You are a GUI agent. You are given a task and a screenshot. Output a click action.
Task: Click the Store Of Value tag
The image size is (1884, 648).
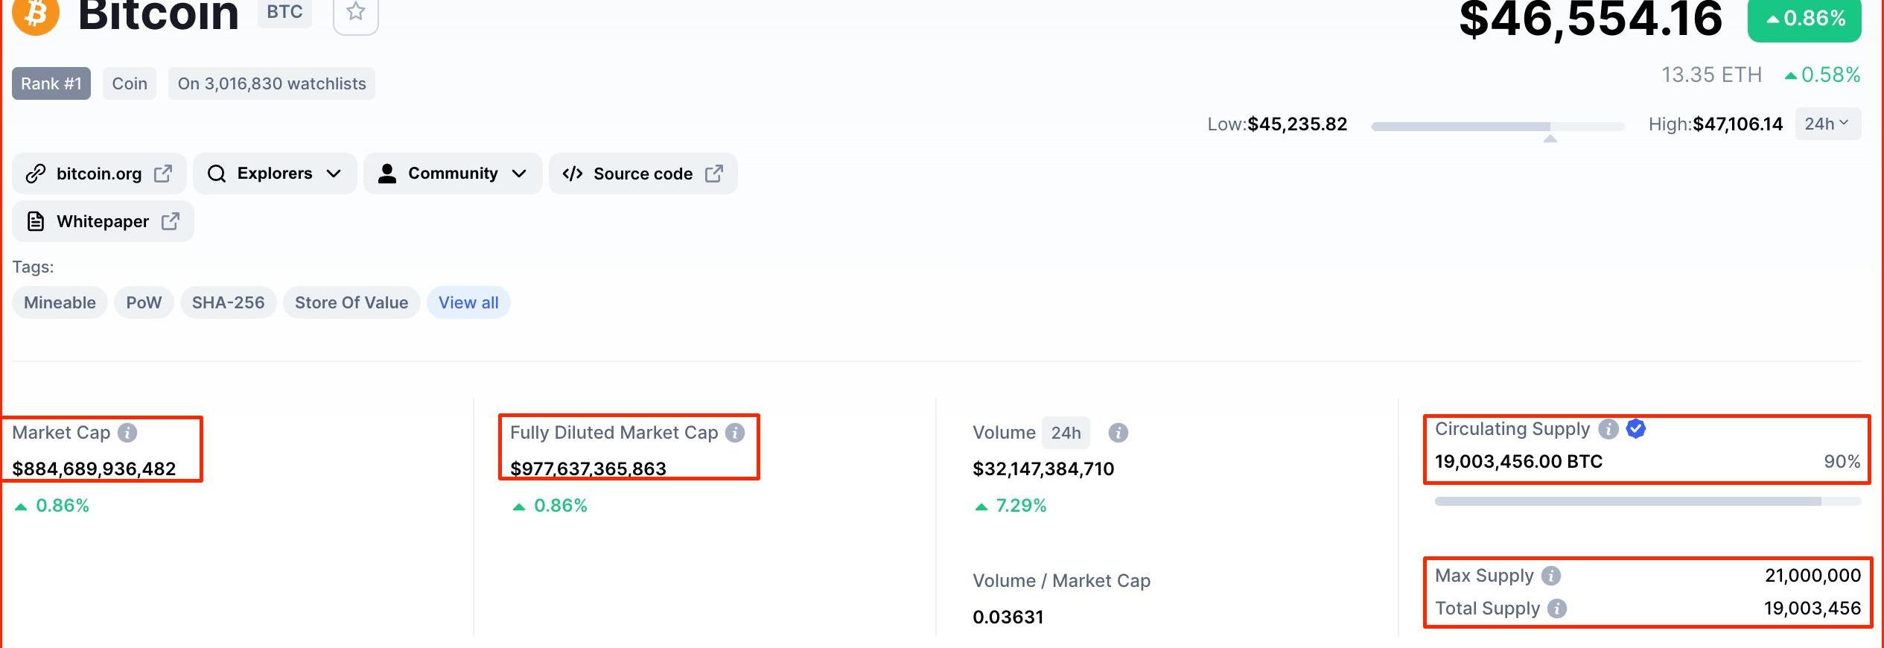click(351, 302)
